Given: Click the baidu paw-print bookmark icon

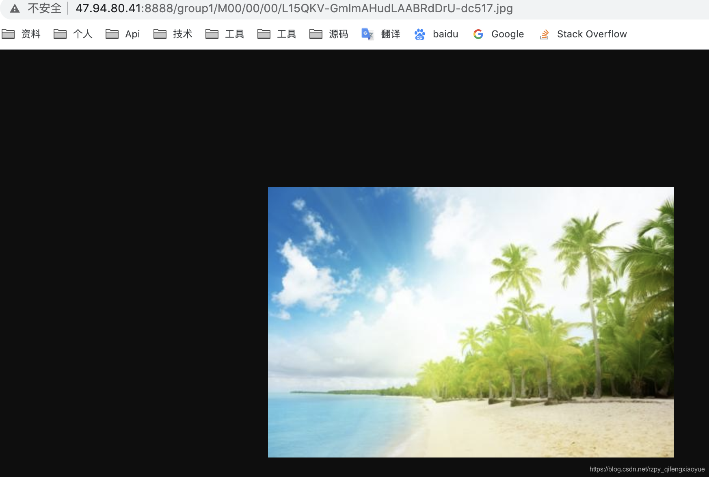Looking at the screenshot, I should 419,34.
